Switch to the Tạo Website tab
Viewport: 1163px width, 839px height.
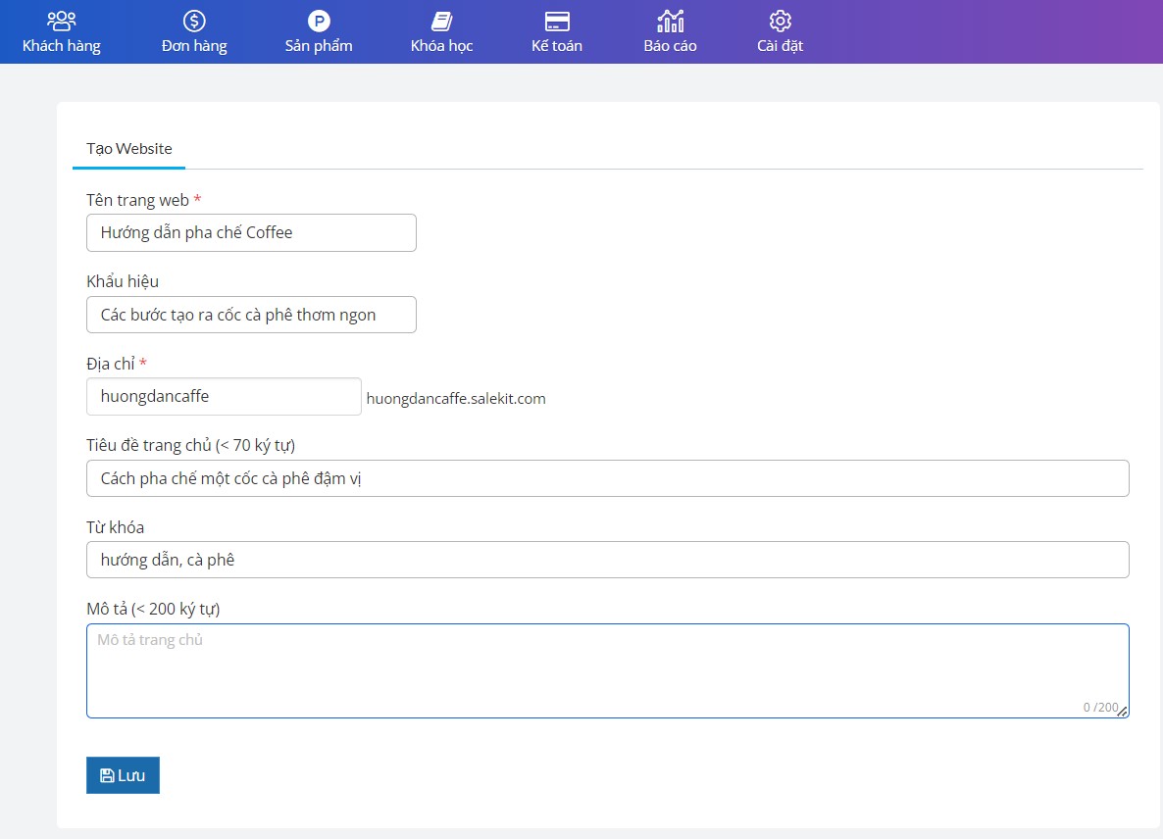pos(128,149)
